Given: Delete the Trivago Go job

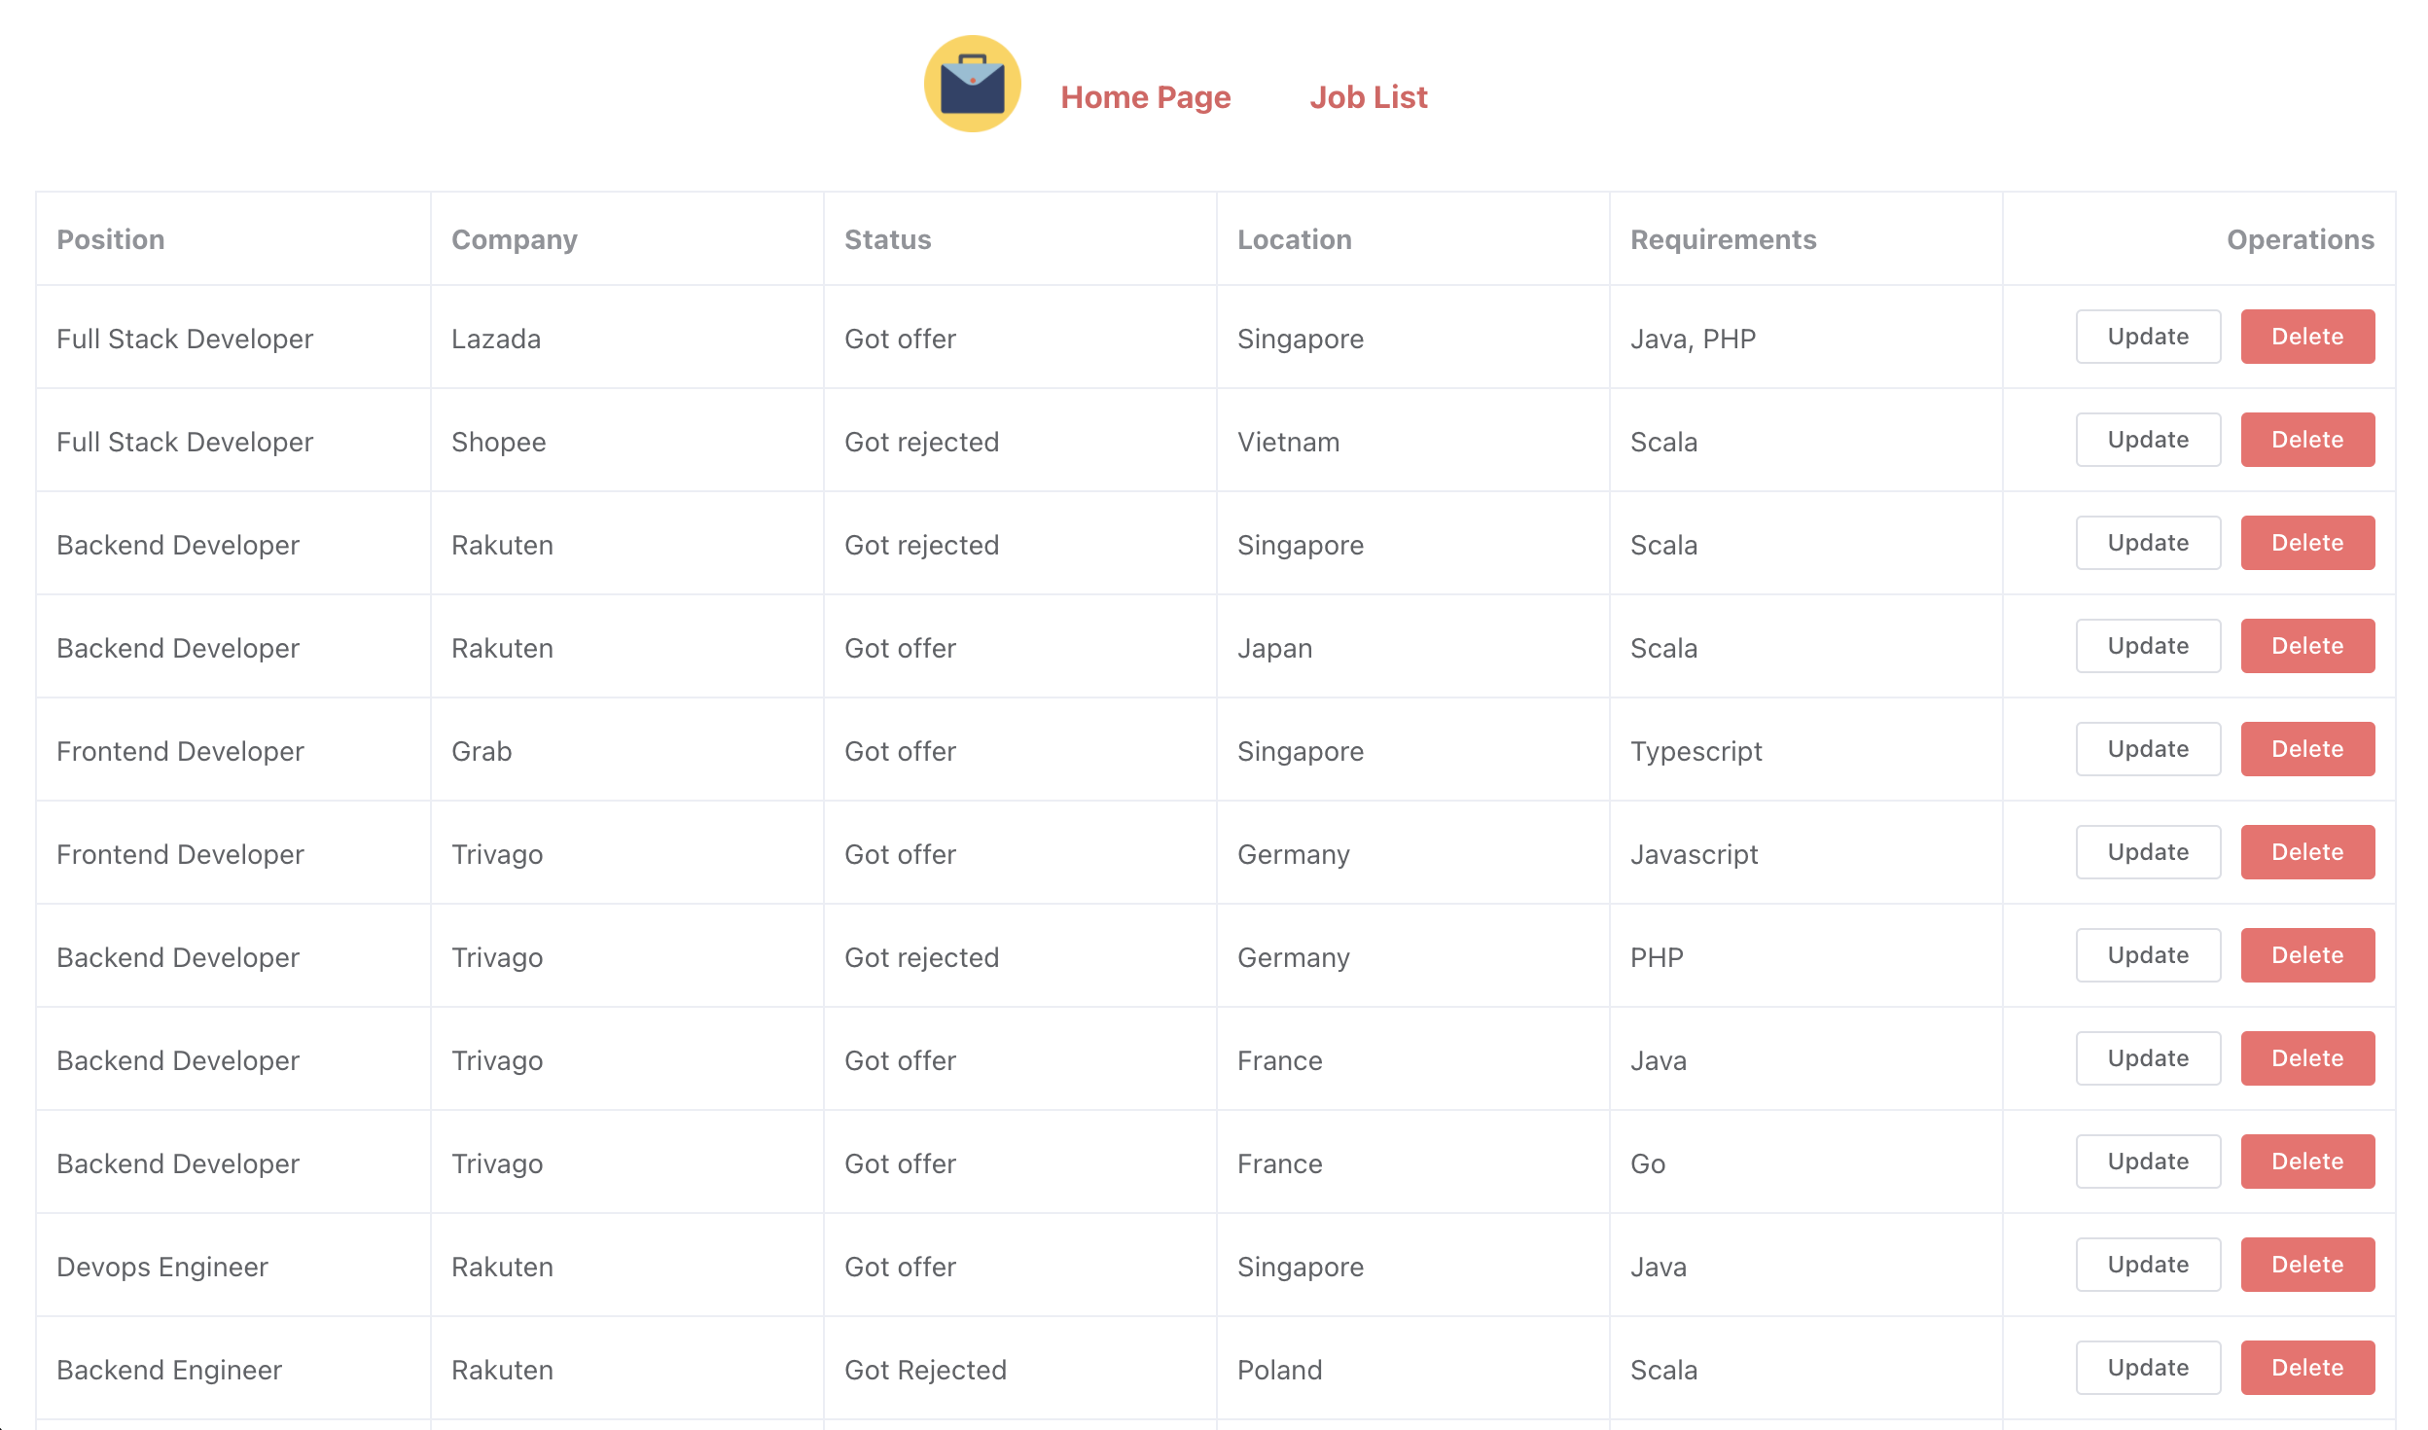Looking at the screenshot, I should click(x=2306, y=1162).
